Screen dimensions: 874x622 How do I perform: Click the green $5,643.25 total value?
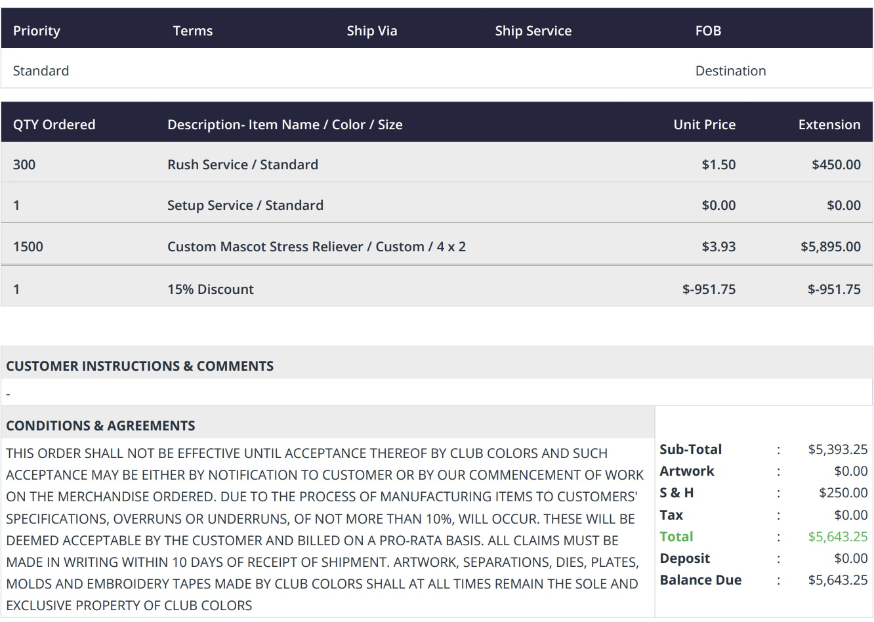tap(838, 537)
